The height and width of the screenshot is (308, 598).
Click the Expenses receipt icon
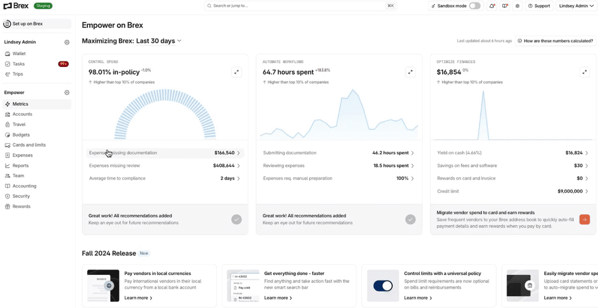pyautogui.click(x=7, y=155)
